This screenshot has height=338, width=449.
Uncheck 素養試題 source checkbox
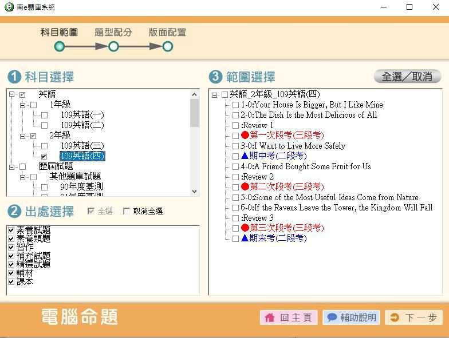point(11,230)
